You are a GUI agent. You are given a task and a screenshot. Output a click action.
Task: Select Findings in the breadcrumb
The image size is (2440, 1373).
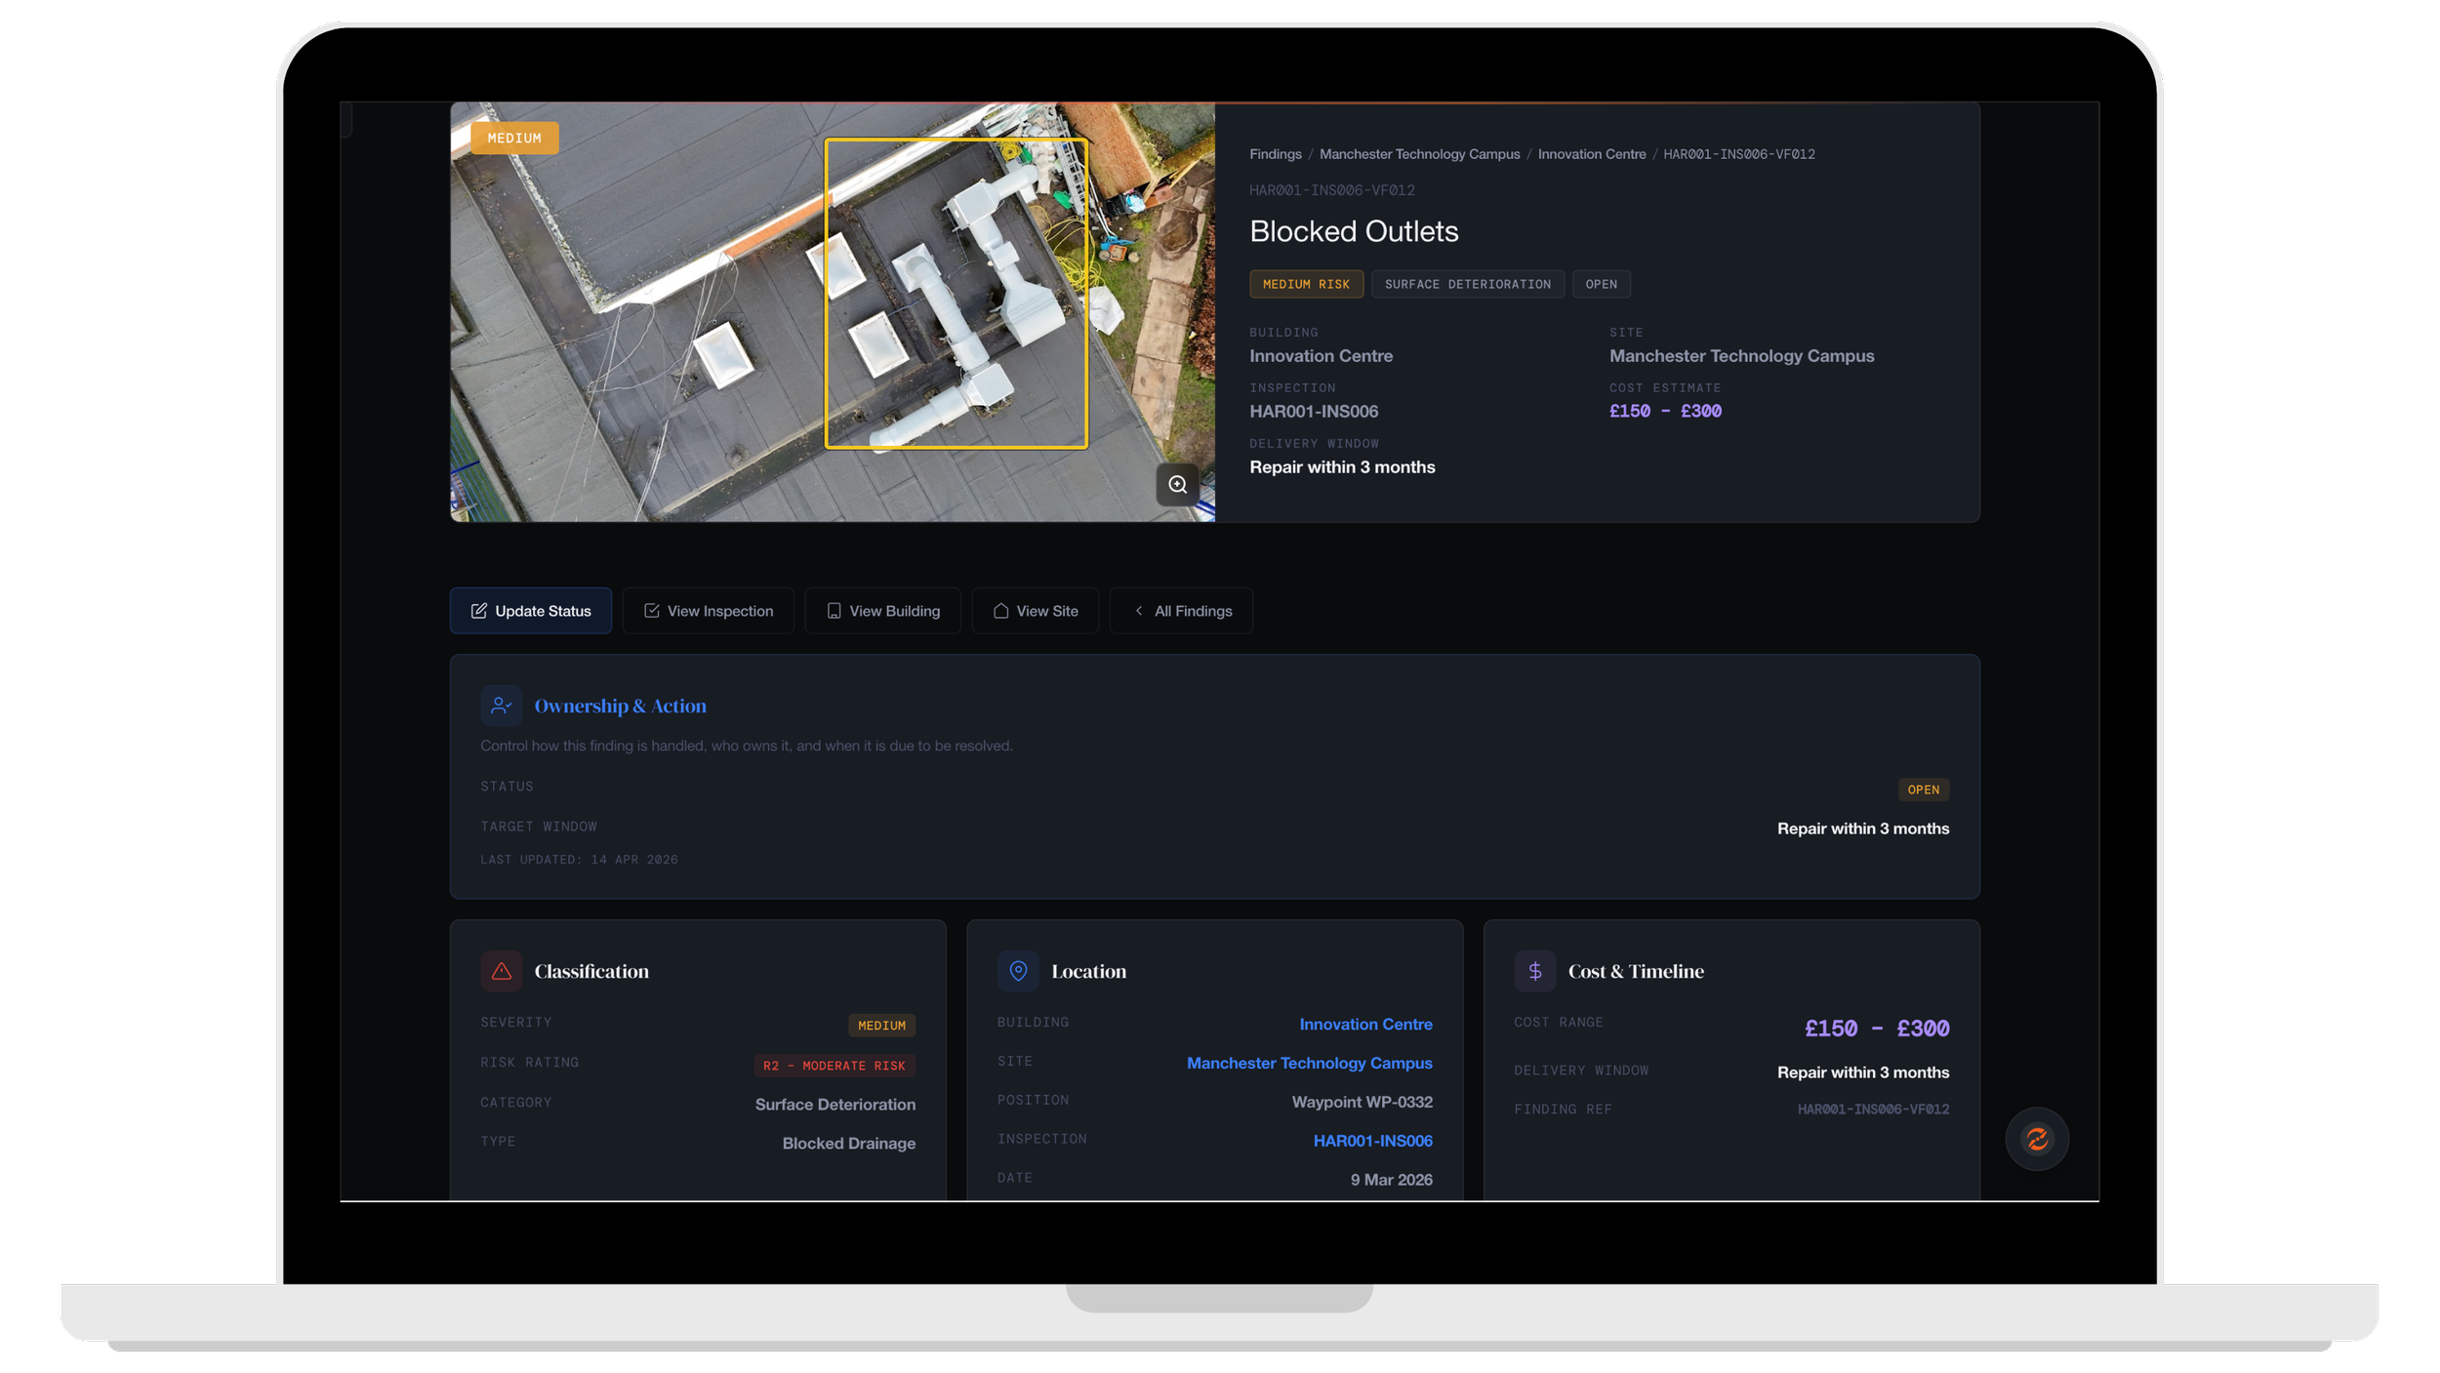click(x=1275, y=154)
